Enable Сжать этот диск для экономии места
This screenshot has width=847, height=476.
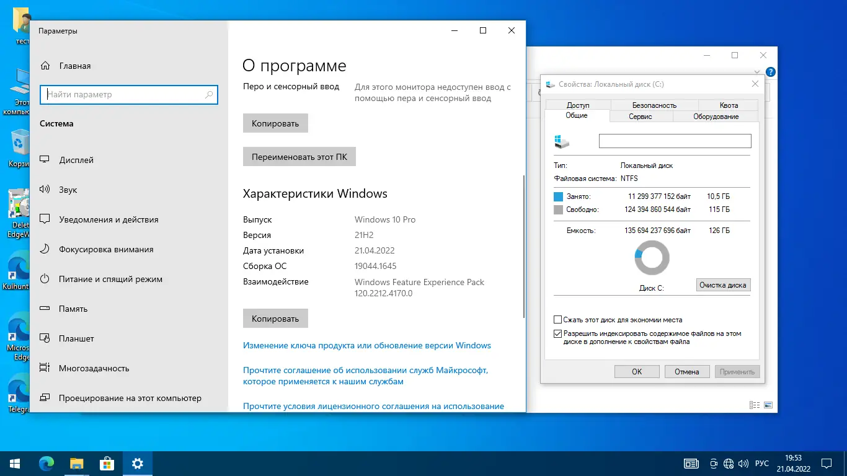click(x=557, y=320)
